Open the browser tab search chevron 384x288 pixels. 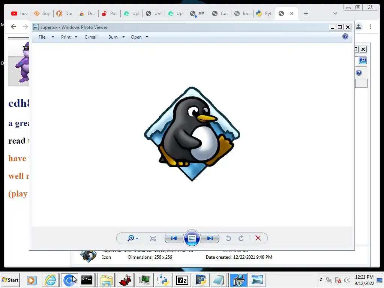(x=335, y=13)
